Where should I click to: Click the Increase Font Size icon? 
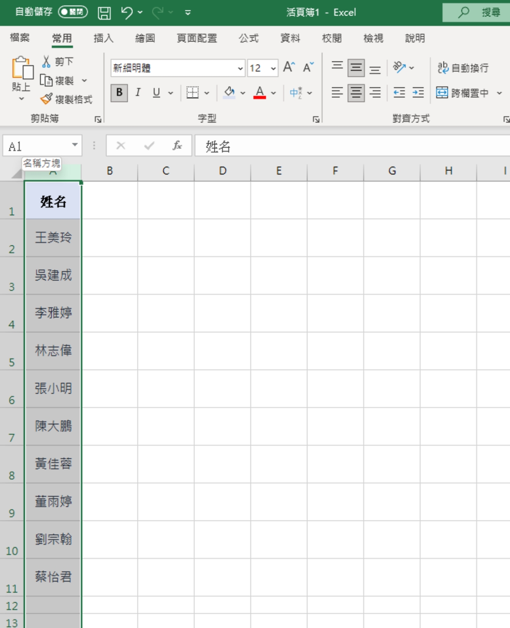[289, 67]
